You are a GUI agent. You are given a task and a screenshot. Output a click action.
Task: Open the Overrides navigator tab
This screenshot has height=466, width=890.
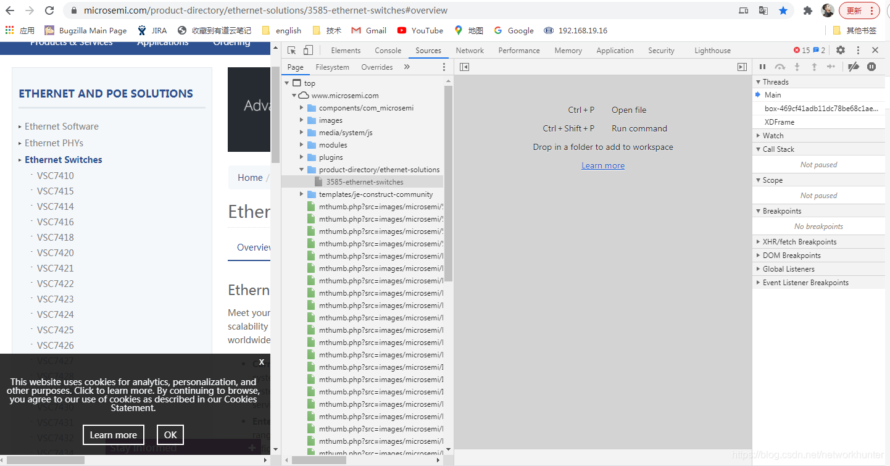coord(377,67)
